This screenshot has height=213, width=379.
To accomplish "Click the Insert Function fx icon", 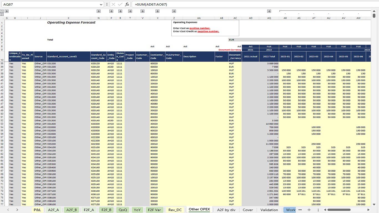I will 127,4.
